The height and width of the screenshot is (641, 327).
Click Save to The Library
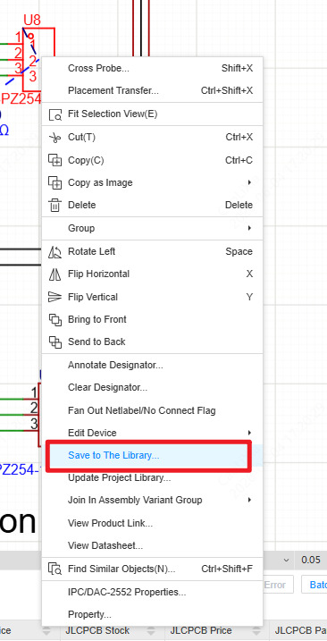[152, 455]
